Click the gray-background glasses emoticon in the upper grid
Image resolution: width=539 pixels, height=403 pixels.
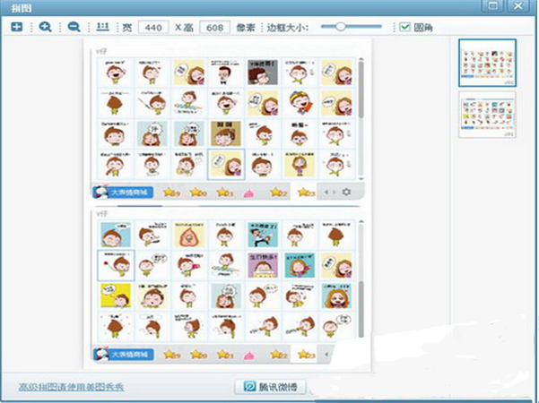[x=263, y=73]
